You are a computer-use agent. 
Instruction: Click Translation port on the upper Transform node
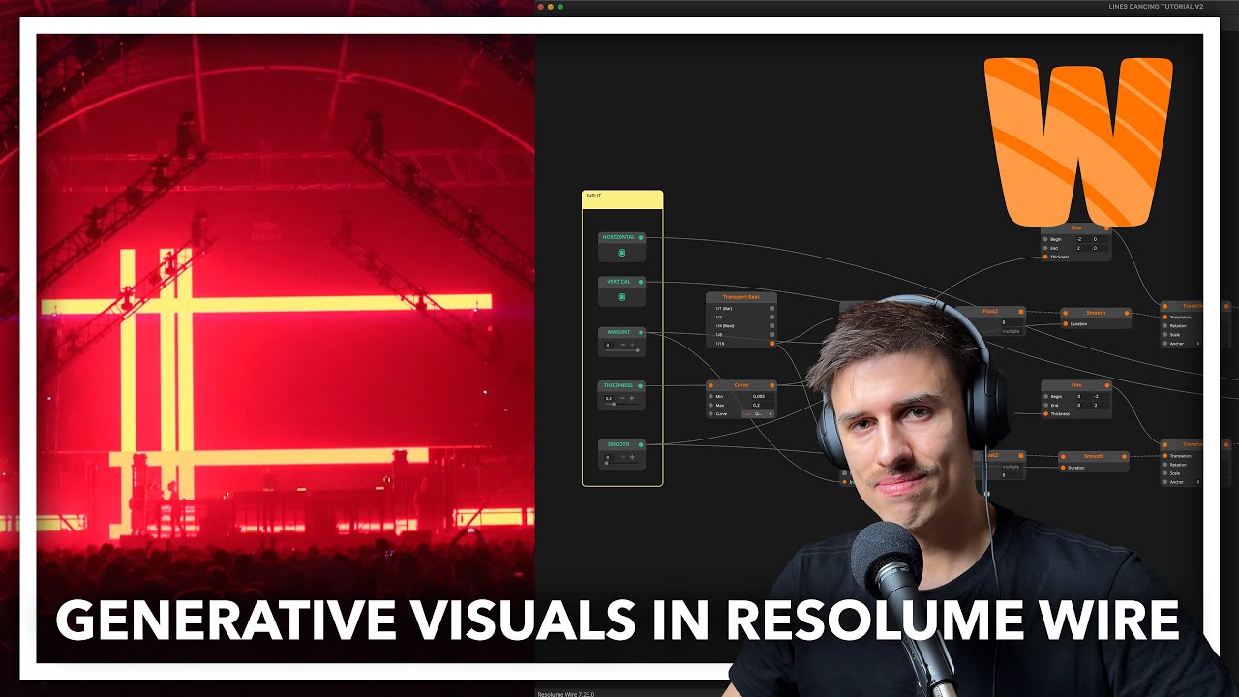point(1165,317)
